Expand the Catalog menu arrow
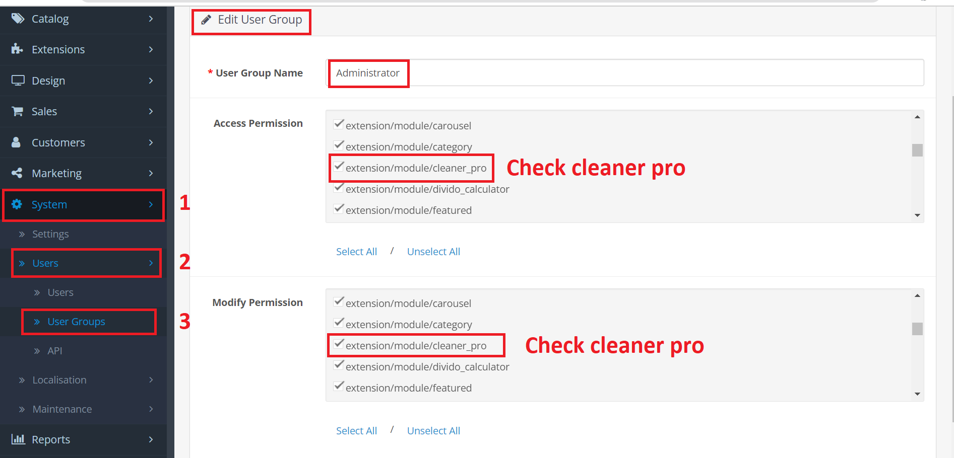954x458 pixels. pyautogui.click(x=151, y=19)
